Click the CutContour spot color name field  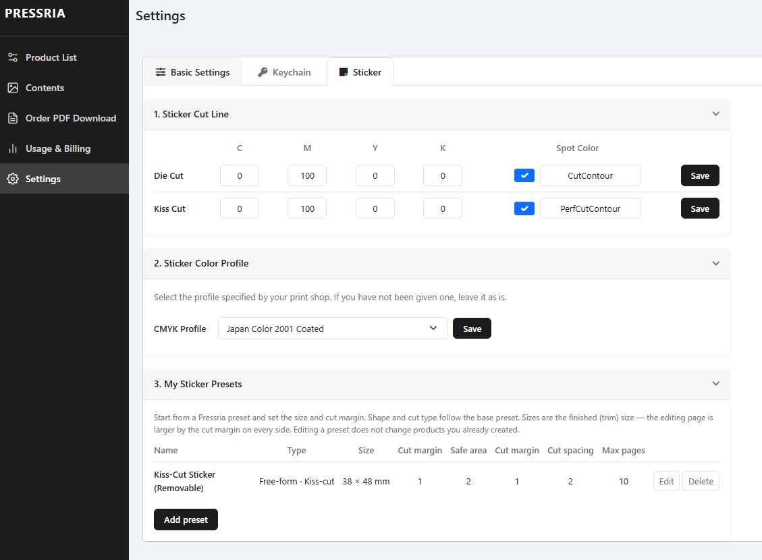[x=591, y=175]
